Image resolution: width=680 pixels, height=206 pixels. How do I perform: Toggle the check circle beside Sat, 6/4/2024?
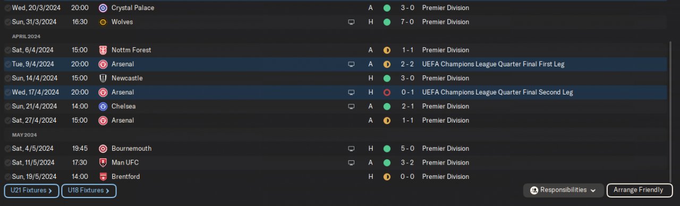click(7, 50)
